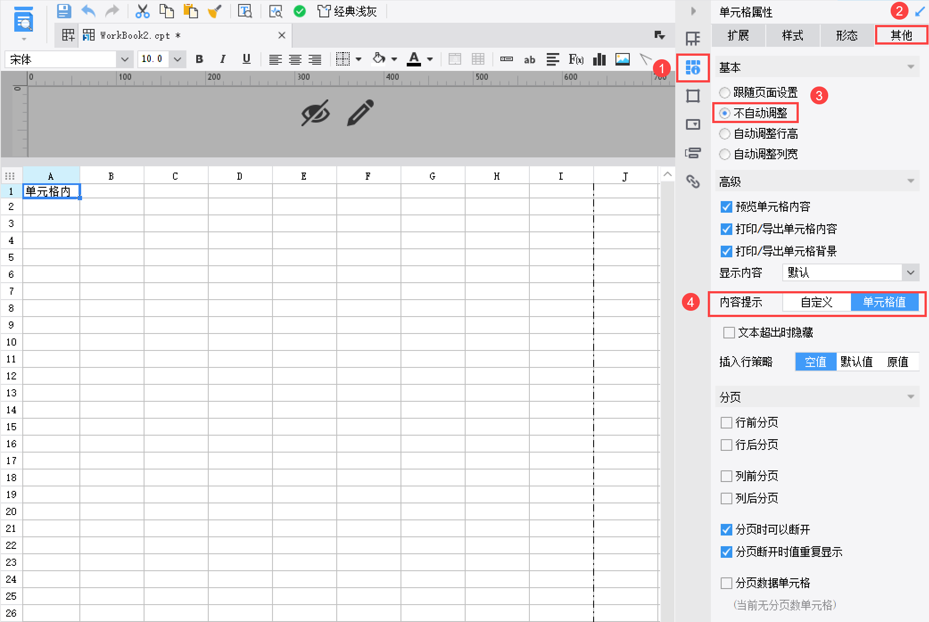The image size is (929, 622).
Task: Click the Fx formula insert icon
Action: pos(576,59)
